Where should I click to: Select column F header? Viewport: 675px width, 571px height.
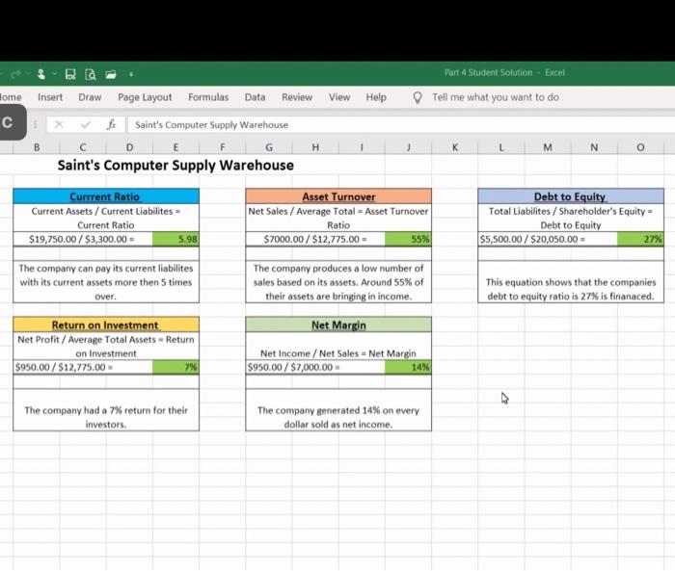click(222, 147)
